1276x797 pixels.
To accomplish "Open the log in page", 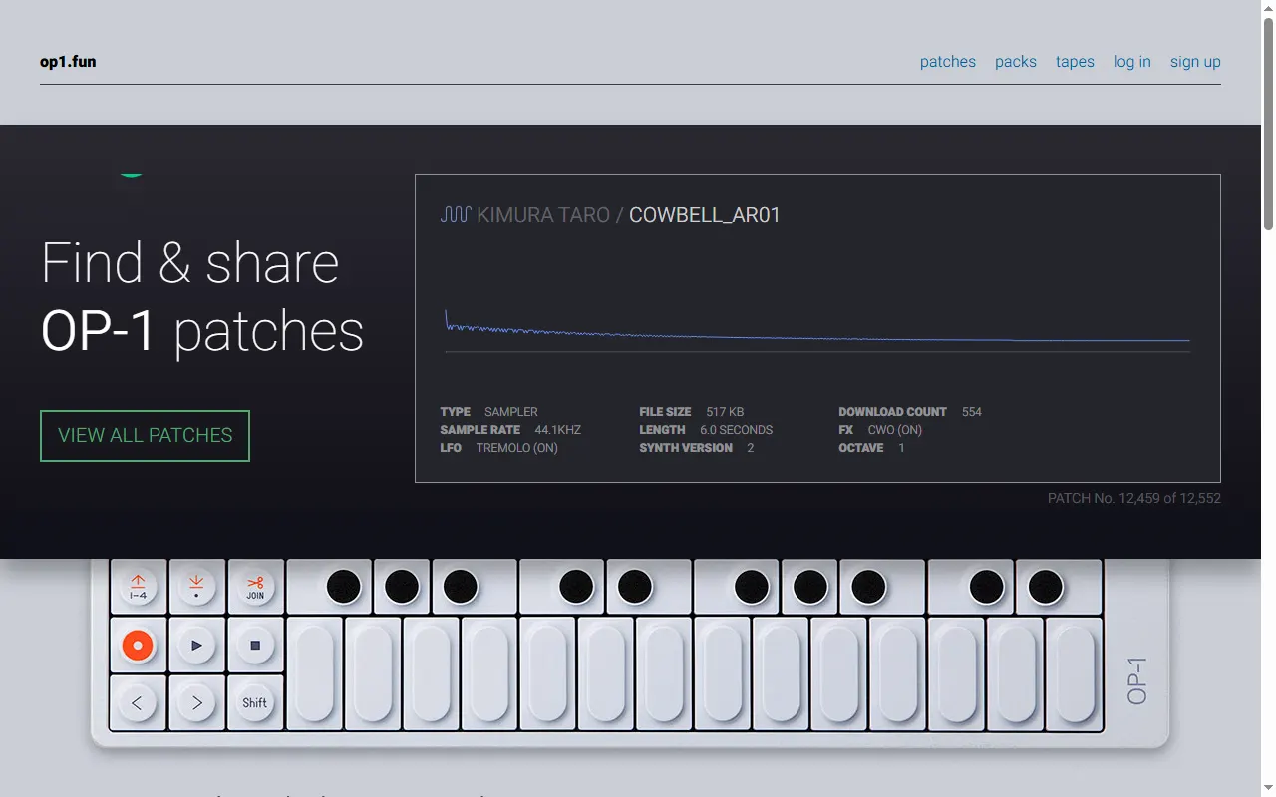I will point(1132,62).
